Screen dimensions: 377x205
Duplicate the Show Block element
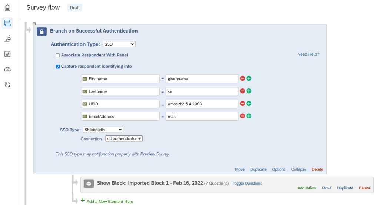click(345, 188)
